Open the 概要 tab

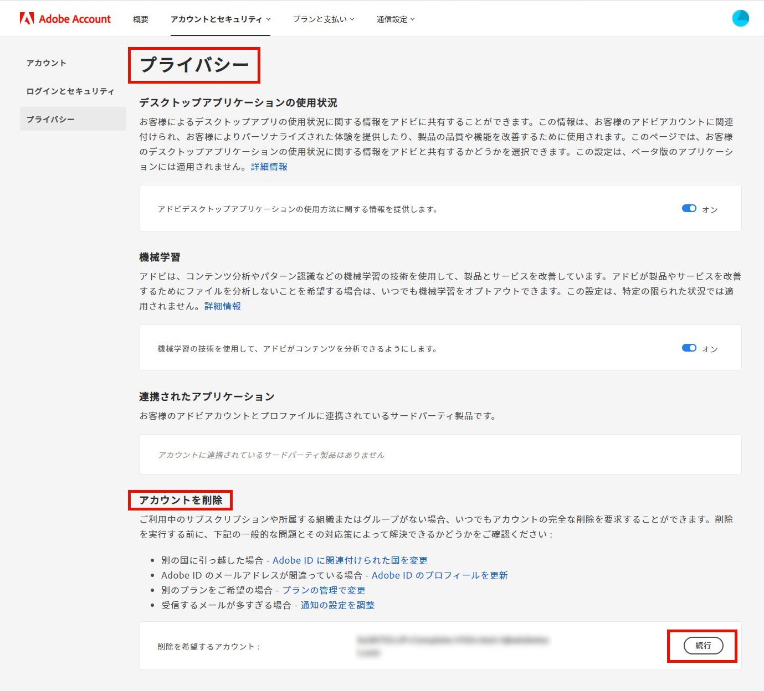(141, 19)
